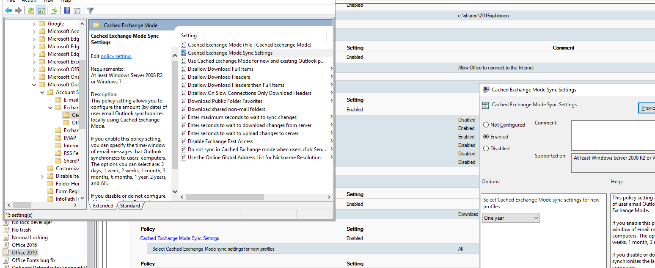The height and width of the screenshot is (268, 655).
Task: Switch to the Extended tab
Action: tap(103, 206)
